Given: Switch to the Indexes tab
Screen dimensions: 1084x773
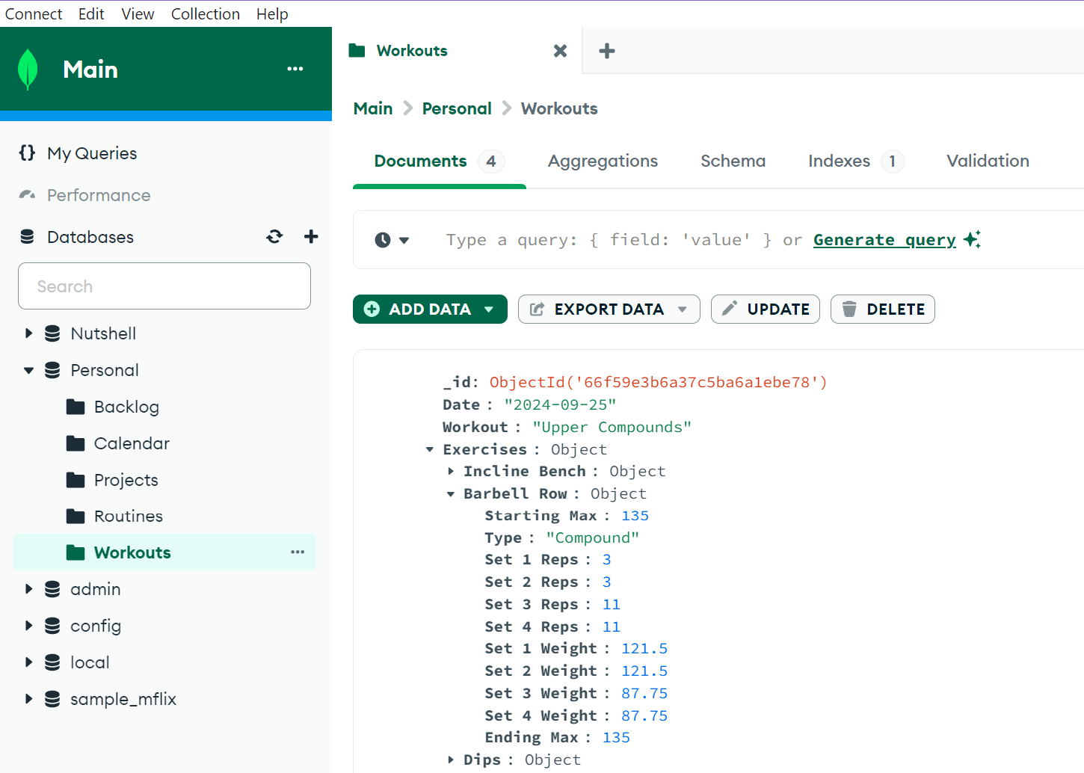Looking at the screenshot, I should click(x=855, y=161).
